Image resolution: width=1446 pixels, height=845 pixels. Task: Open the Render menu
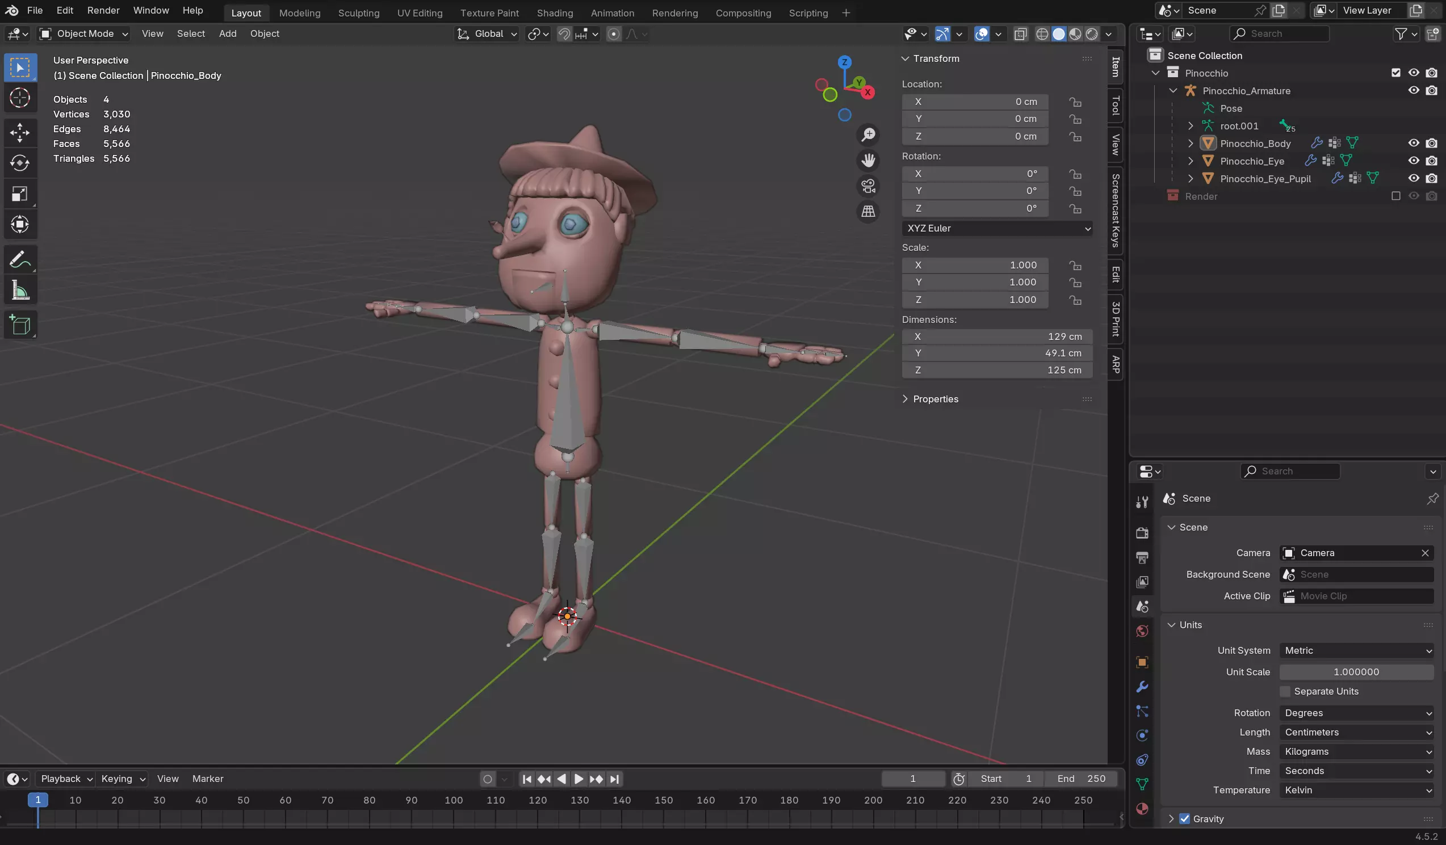103,10
